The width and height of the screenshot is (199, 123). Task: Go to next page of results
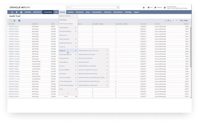click(x=176, y=20)
